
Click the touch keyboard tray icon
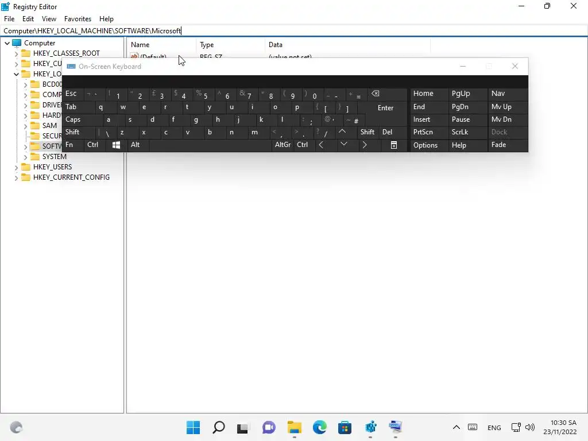pos(473,427)
